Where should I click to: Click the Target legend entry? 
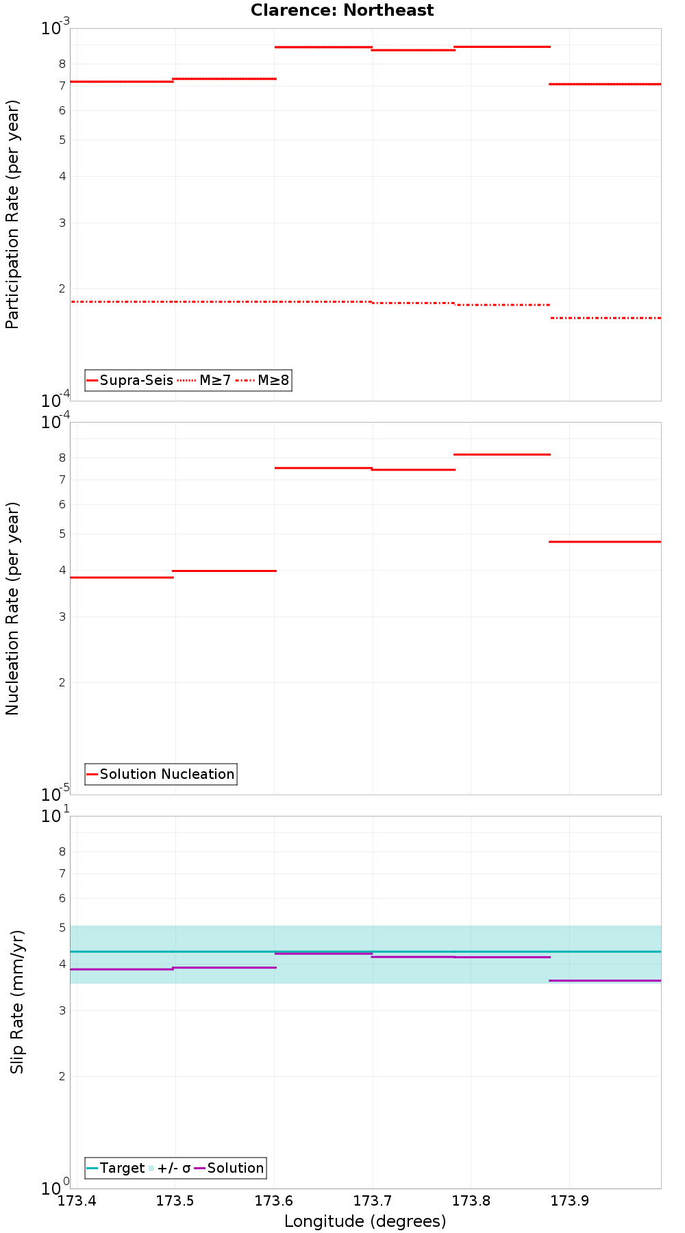click(x=116, y=1168)
